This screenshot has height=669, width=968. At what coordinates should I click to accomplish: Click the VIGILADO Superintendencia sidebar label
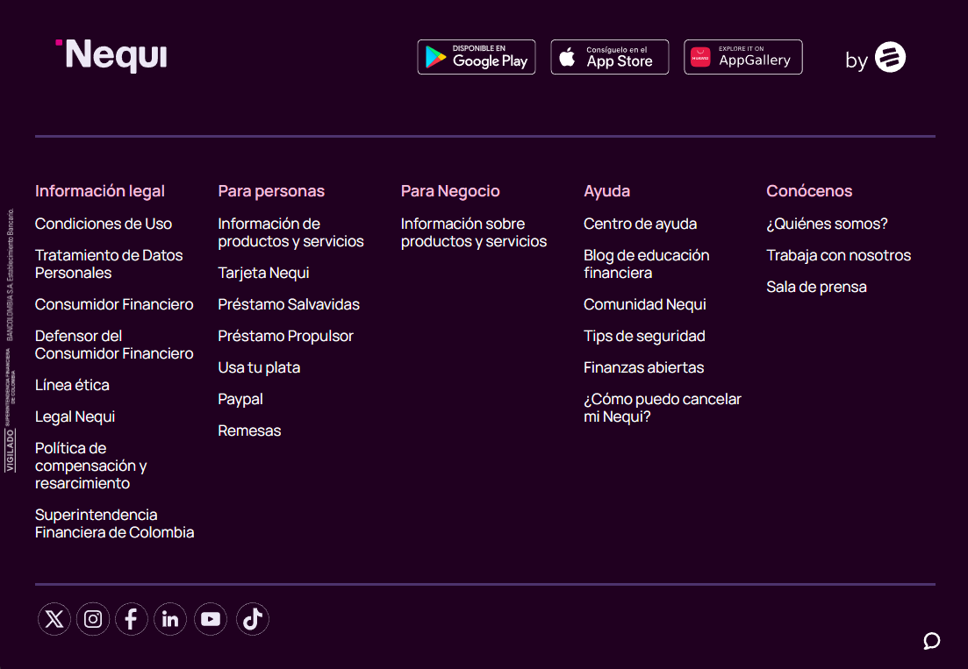pyautogui.click(x=11, y=333)
